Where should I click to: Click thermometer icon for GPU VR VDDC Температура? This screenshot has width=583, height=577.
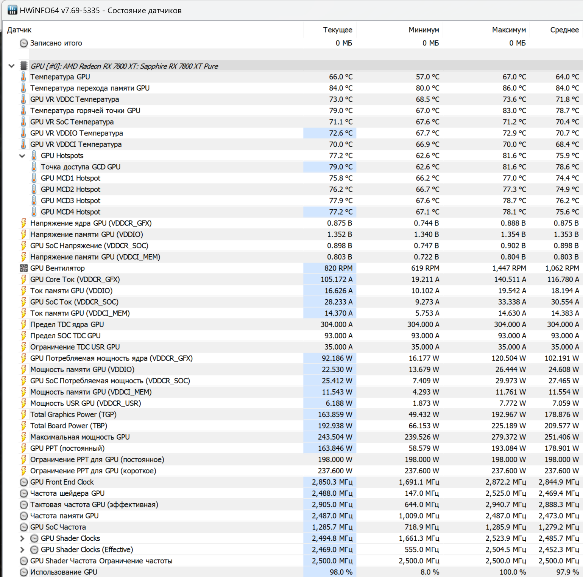(x=23, y=100)
